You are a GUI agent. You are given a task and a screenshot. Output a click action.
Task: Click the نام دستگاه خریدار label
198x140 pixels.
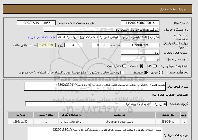pos(176,30)
